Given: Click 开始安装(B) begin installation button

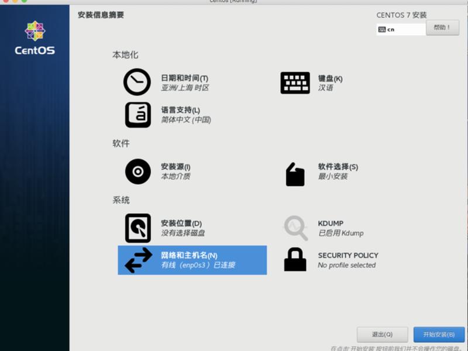Looking at the screenshot, I should (439, 335).
